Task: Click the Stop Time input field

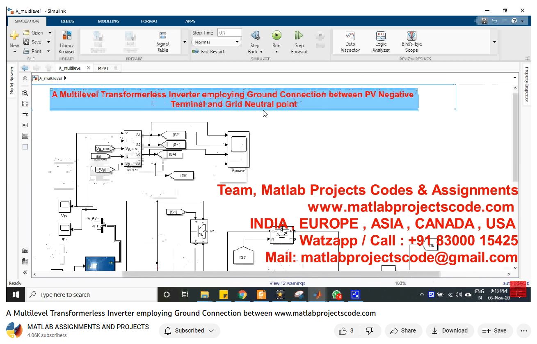Action: click(x=230, y=33)
